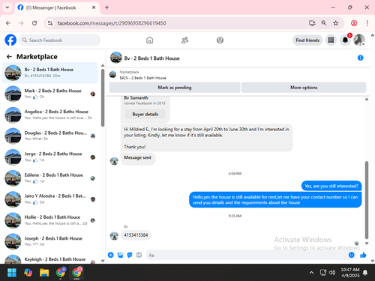Open Buyer details
Screen dimensions: 375x281
145,114
